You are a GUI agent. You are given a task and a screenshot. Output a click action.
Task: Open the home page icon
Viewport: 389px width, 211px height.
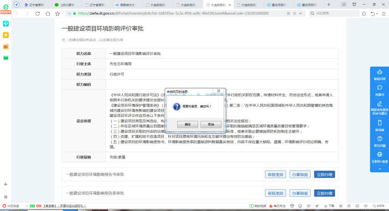point(48,14)
